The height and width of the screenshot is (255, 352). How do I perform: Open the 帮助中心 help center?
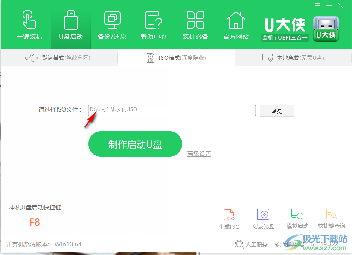coord(154,25)
